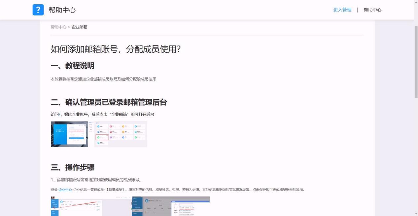Click the 如何添加邮箱账号 article title
418x216 pixels.
pyautogui.click(x=116, y=49)
